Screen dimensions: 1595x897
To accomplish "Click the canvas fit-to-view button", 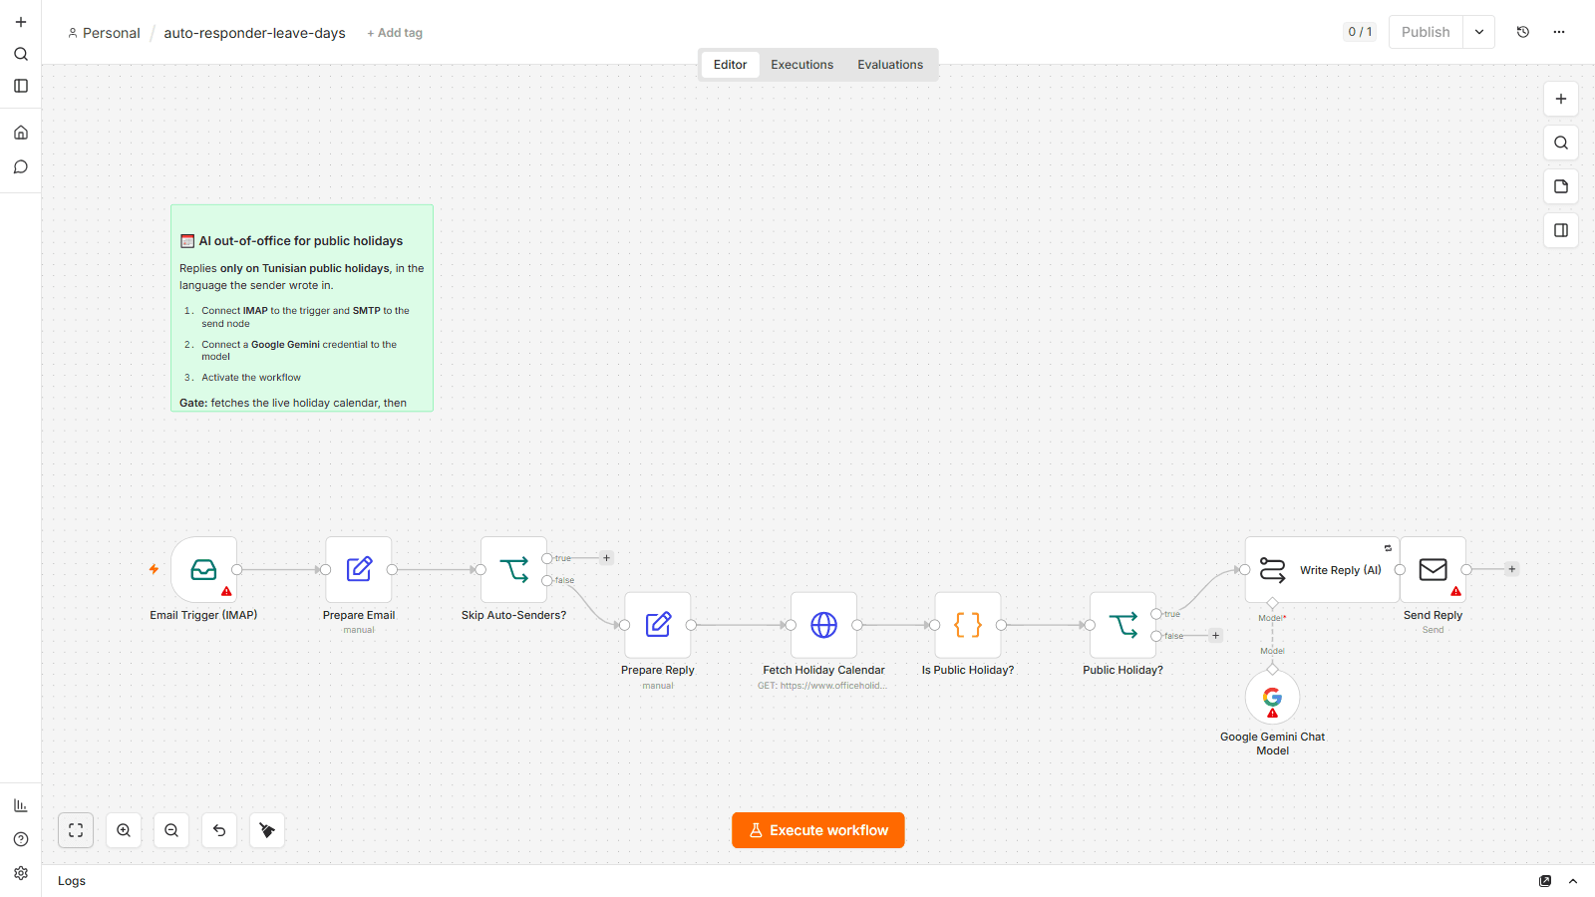I will (x=76, y=830).
